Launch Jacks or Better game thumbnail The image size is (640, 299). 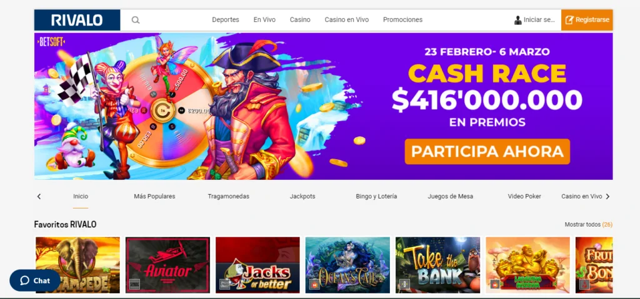click(257, 265)
